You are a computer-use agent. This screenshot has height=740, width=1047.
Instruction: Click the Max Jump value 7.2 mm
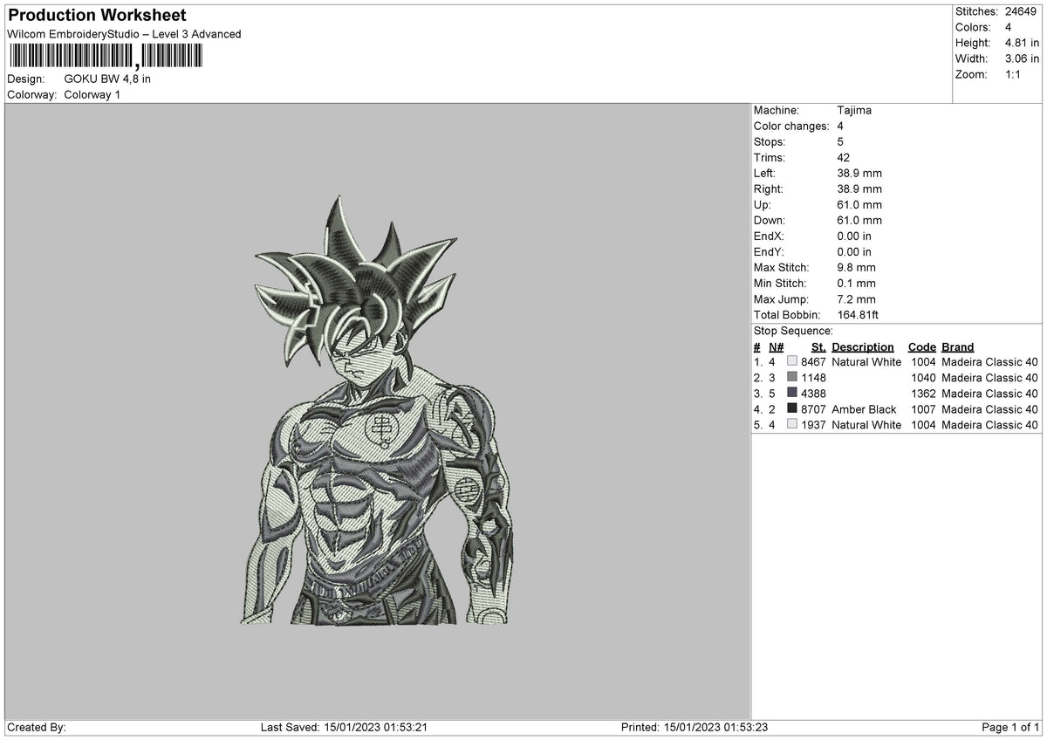point(856,298)
